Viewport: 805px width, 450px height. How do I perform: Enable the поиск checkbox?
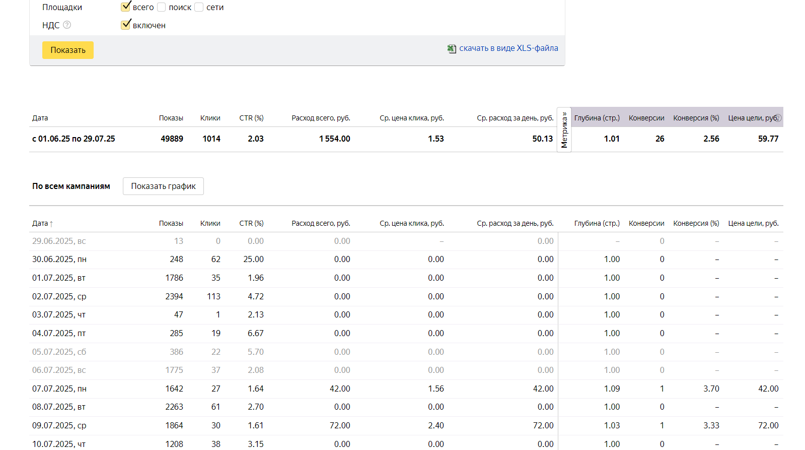(162, 7)
